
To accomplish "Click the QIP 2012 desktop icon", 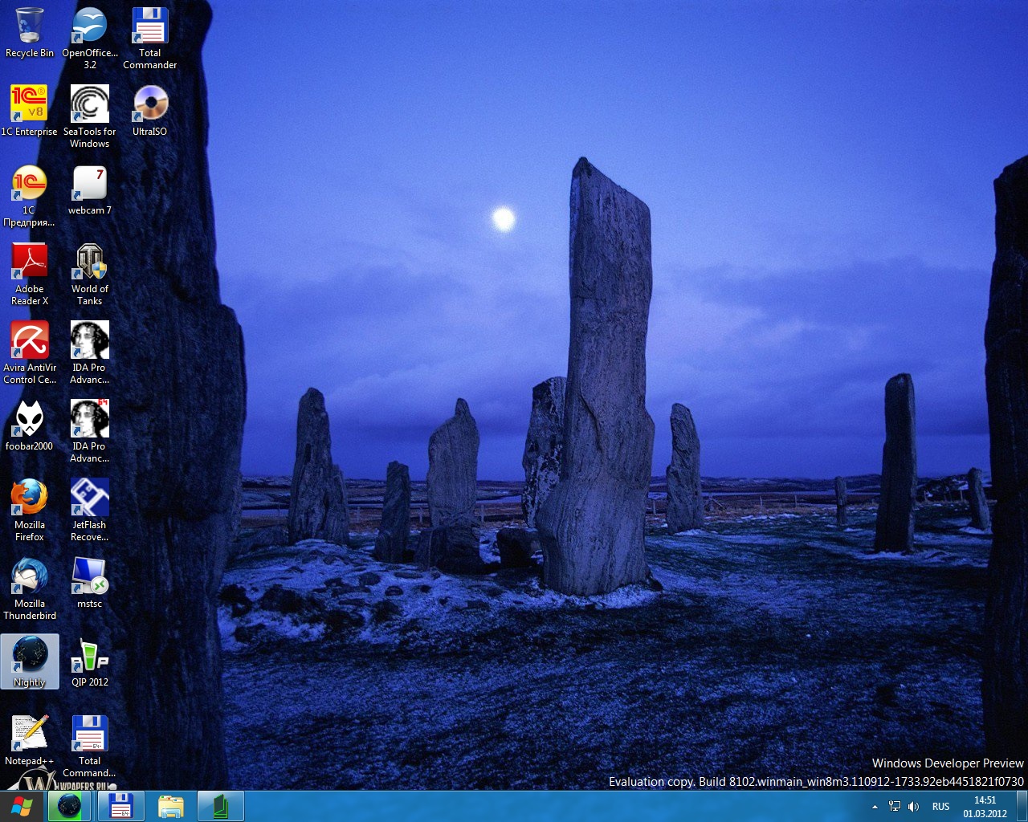I will (x=89, y=656).
